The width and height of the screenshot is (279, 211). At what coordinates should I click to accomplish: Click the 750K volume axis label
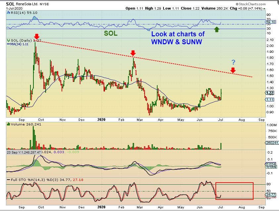272,131
